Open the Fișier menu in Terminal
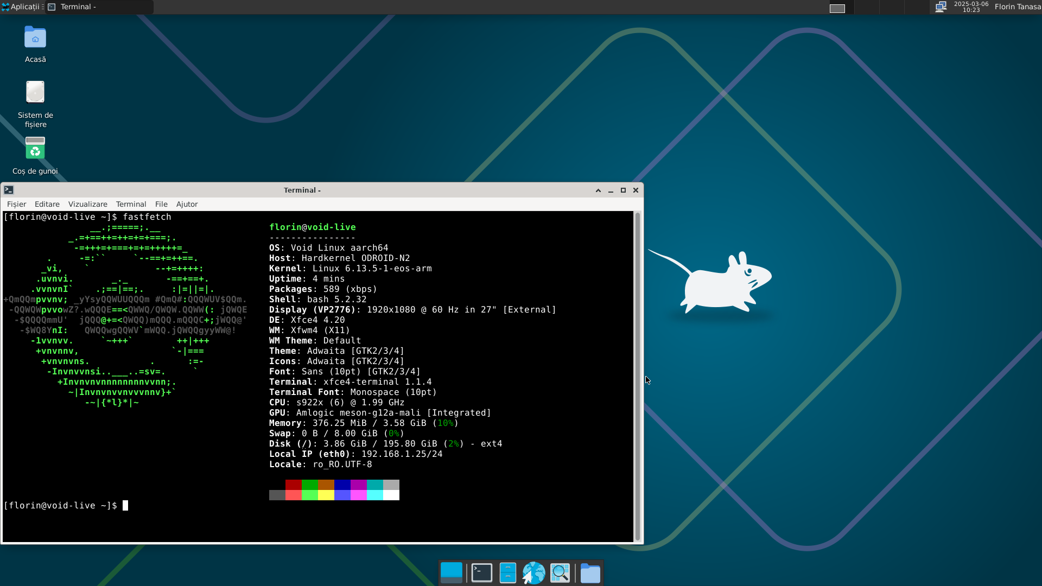1042x586 pixels. tap(16, 204)
